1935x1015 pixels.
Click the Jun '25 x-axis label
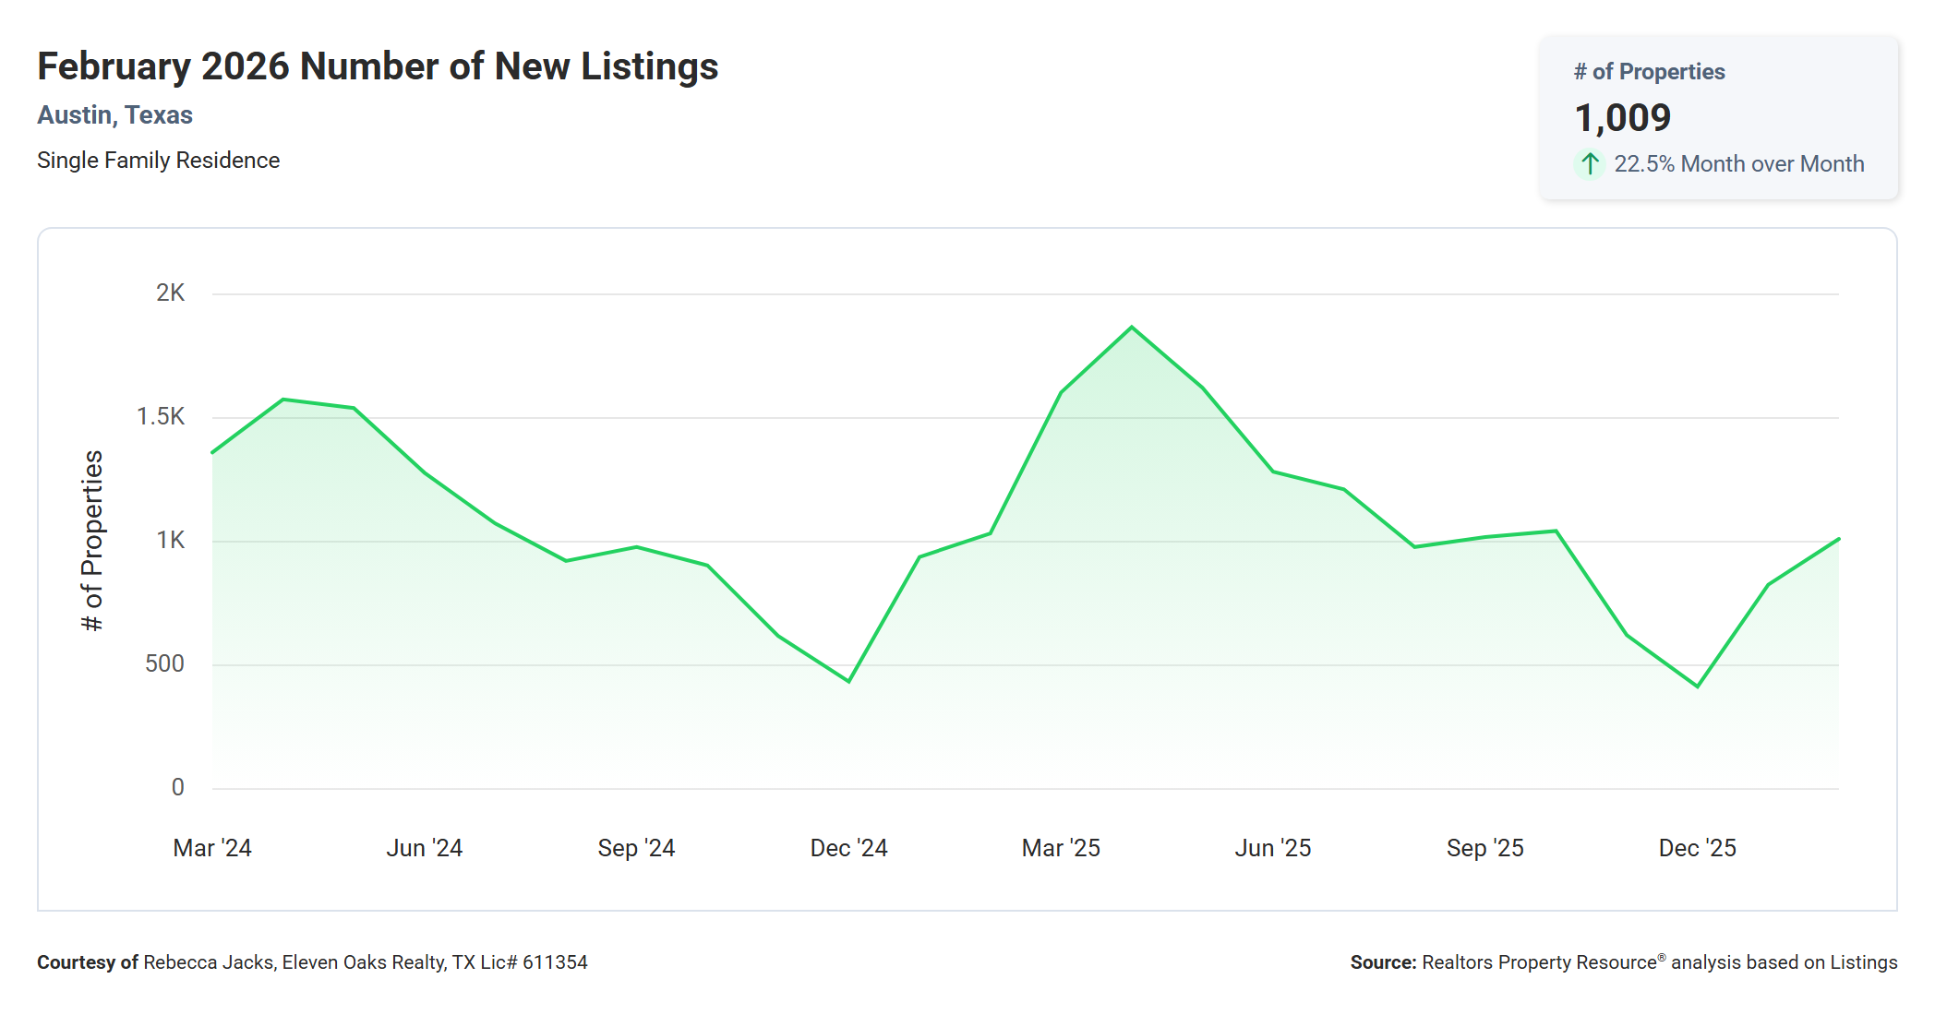click(1273, 848)
